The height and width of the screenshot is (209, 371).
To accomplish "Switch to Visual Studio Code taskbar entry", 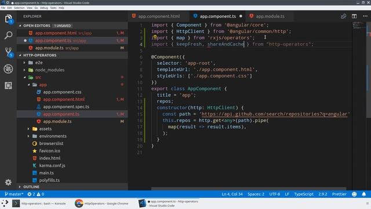I will click(x=169, y=203).
